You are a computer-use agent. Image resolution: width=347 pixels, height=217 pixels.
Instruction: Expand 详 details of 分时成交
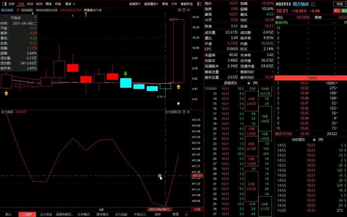[x=321, y=139]
